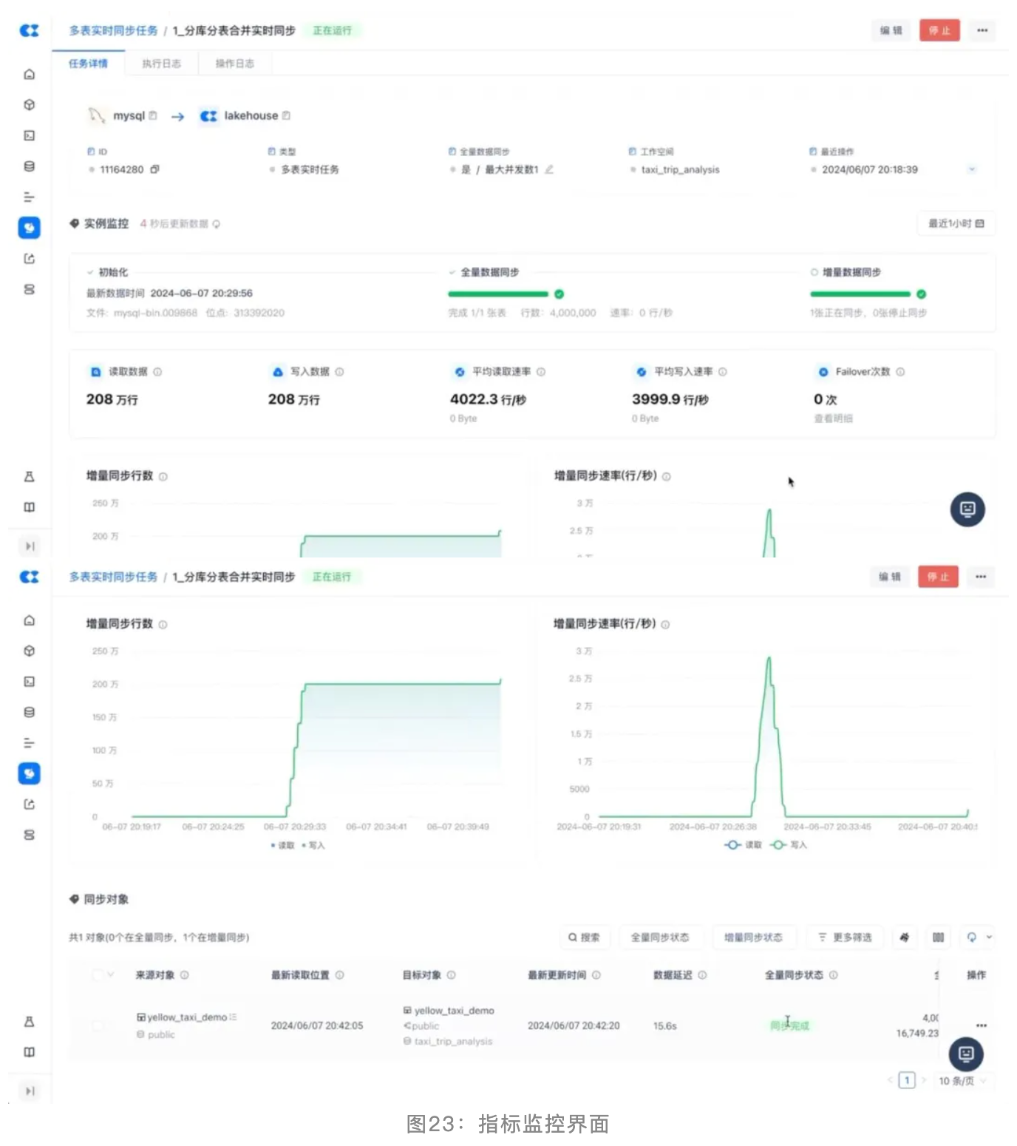The height and width of the screenshot is (1146, 1017).
Task: Click the 查看明细 link under Failover次数
Action: pyautogui.click(x=833, y=418)
